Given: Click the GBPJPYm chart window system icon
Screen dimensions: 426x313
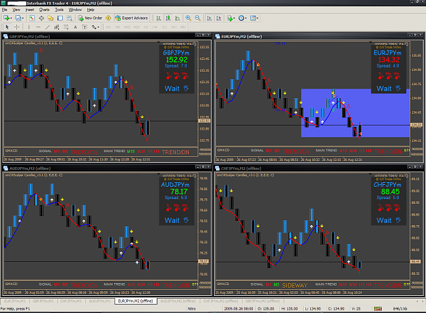Looking at the screenshot, I should (5, 36).
